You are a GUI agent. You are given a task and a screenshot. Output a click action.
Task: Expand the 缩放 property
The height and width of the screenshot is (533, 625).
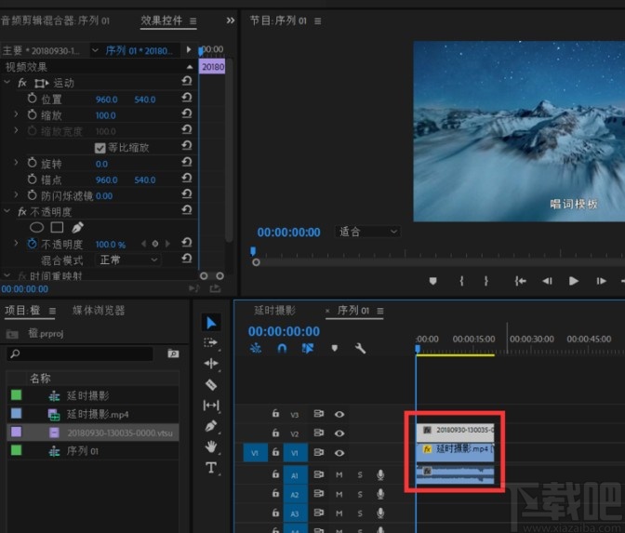[16, 114]
